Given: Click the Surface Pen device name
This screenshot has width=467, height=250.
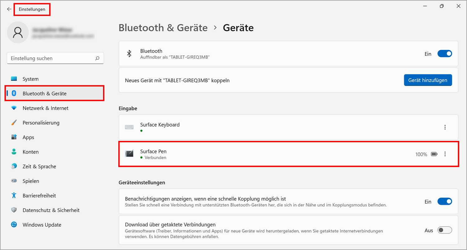Looking at the screenshot, I should pyautogui.click(x=153, y=151).
